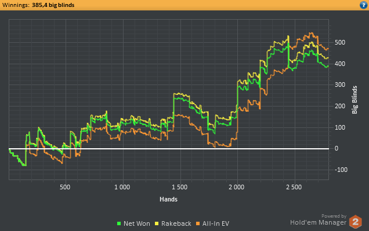Click the 300 label on the vertical axis
The image size is (369, 231).
point(340,85)
